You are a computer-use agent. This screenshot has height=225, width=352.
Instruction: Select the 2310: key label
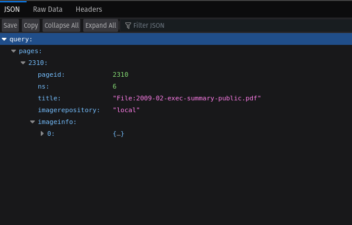(38, 63)
